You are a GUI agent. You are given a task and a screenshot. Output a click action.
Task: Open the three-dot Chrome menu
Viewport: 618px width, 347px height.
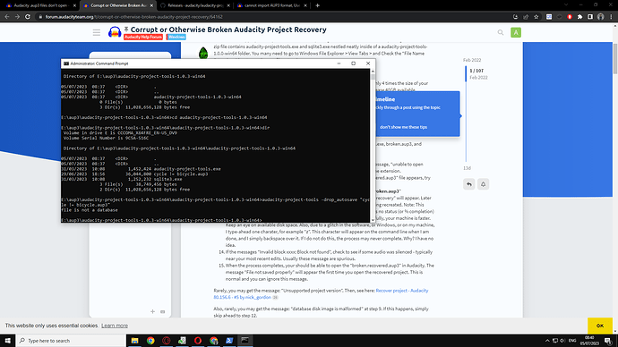click(612, 17)
